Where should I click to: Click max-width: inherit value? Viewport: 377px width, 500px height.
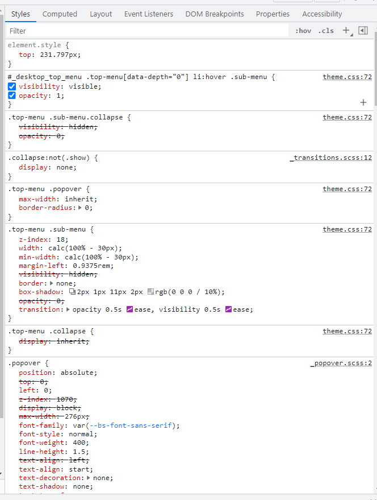pyautogui.click(x=79, y=199)
